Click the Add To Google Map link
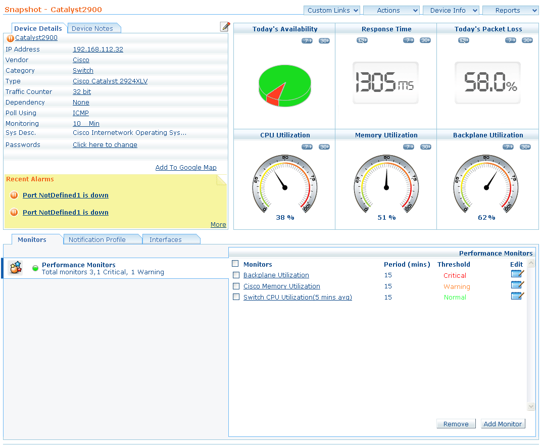The image size is (542, 446). pos(186,167)
